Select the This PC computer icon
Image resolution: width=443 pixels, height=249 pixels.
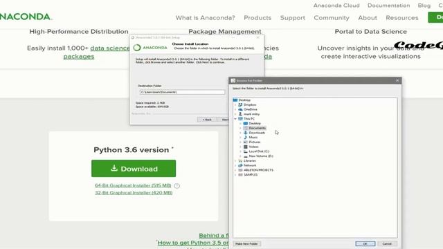(x=240, y=118)
